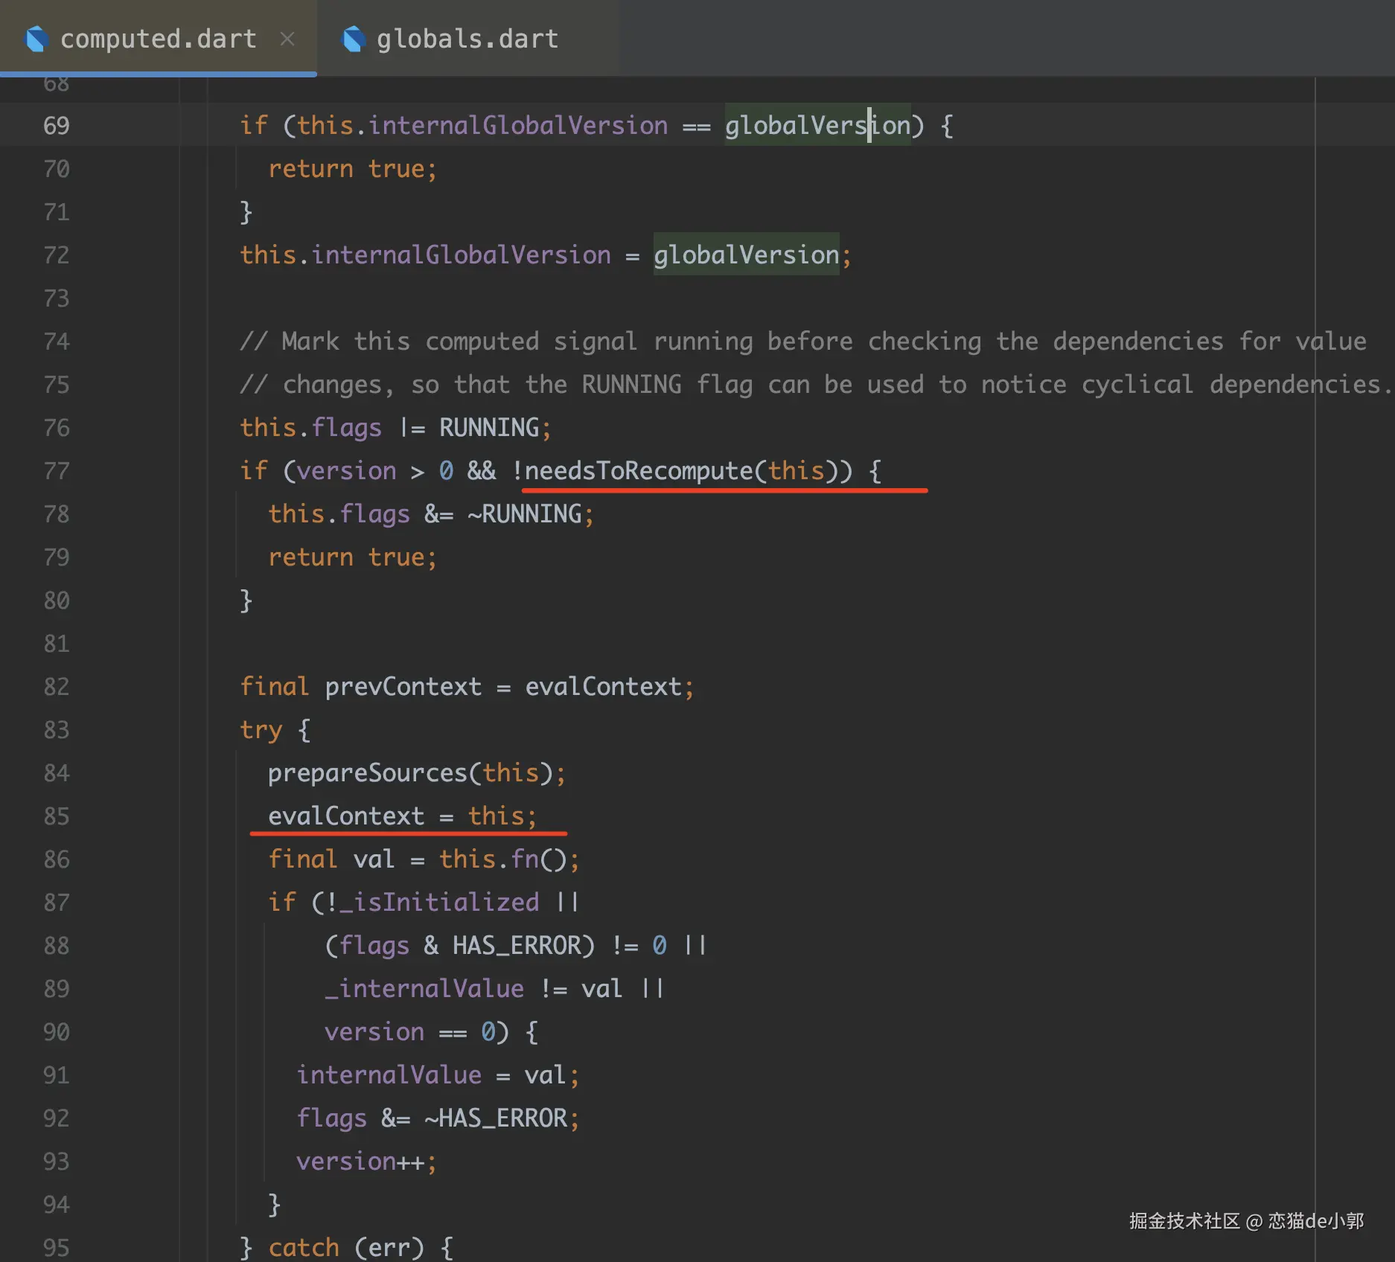The width and height of the screenshot is (1395, 1262).
Task: Click line number 77 in the gutter
Action: (57, 471)
